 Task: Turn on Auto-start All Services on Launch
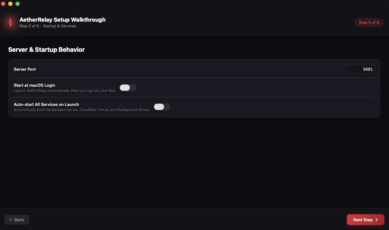point(162,107)
